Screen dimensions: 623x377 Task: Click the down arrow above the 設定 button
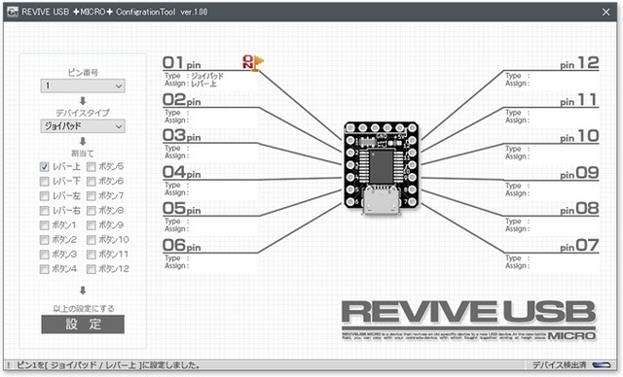point(83,291)
